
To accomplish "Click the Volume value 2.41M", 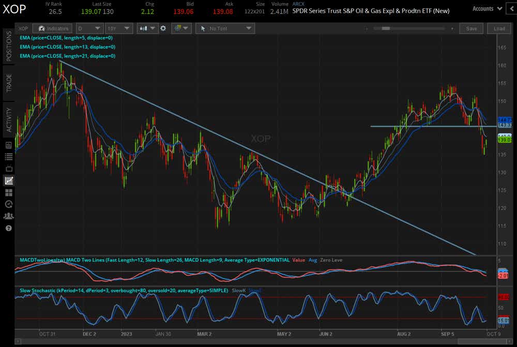I will click(279, 11).
